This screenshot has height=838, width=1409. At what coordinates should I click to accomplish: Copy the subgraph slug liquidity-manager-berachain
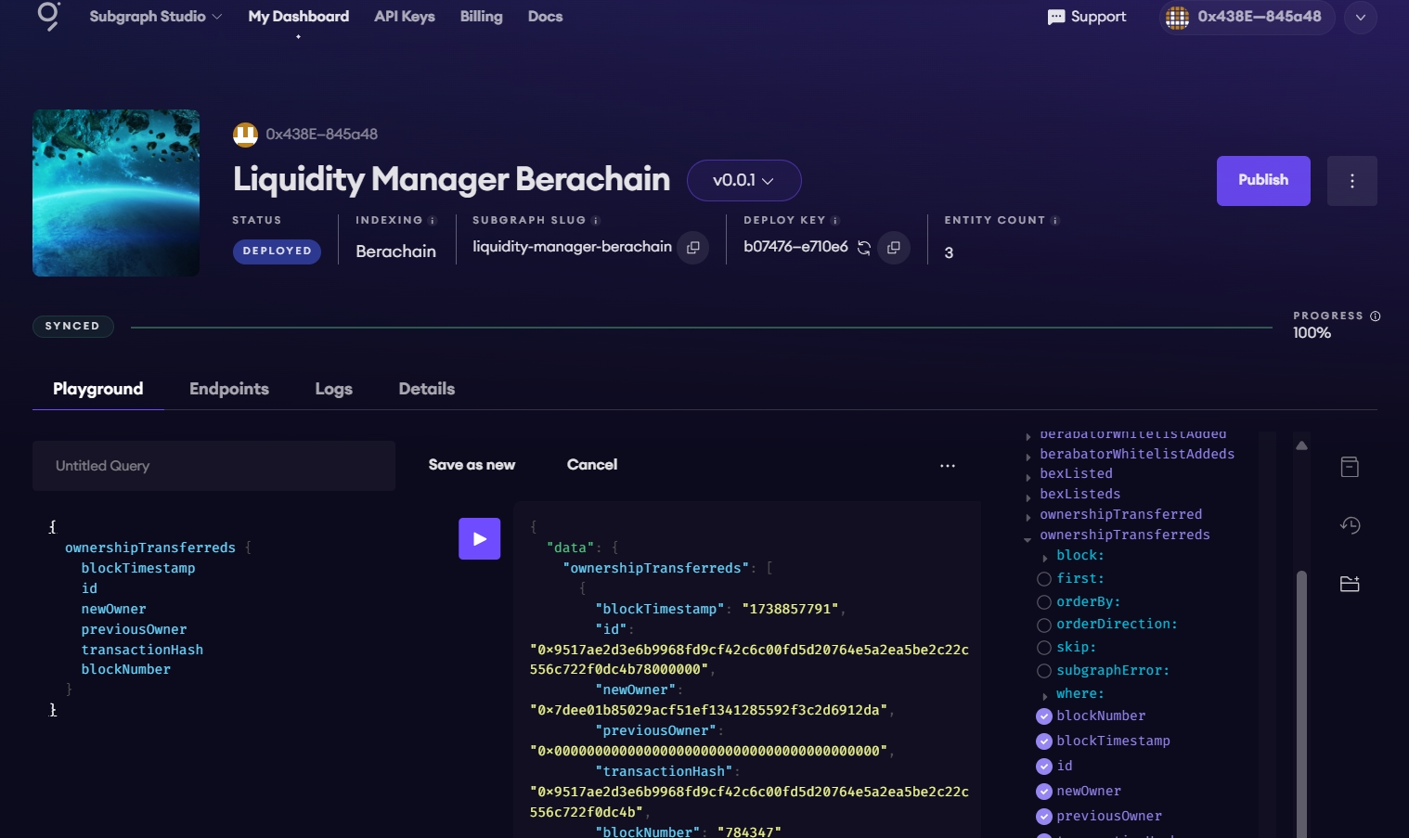(x=693, y=248)
